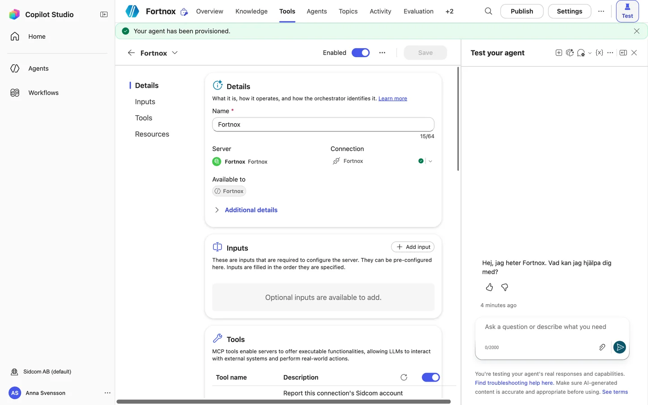Viewport: 648px width, 405px height.
Task: Go back using the arrow beside Fortnox
Action: pos(131,53)
